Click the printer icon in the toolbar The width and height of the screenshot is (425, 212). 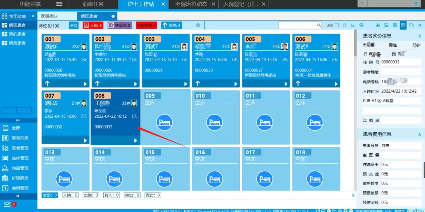361,25
